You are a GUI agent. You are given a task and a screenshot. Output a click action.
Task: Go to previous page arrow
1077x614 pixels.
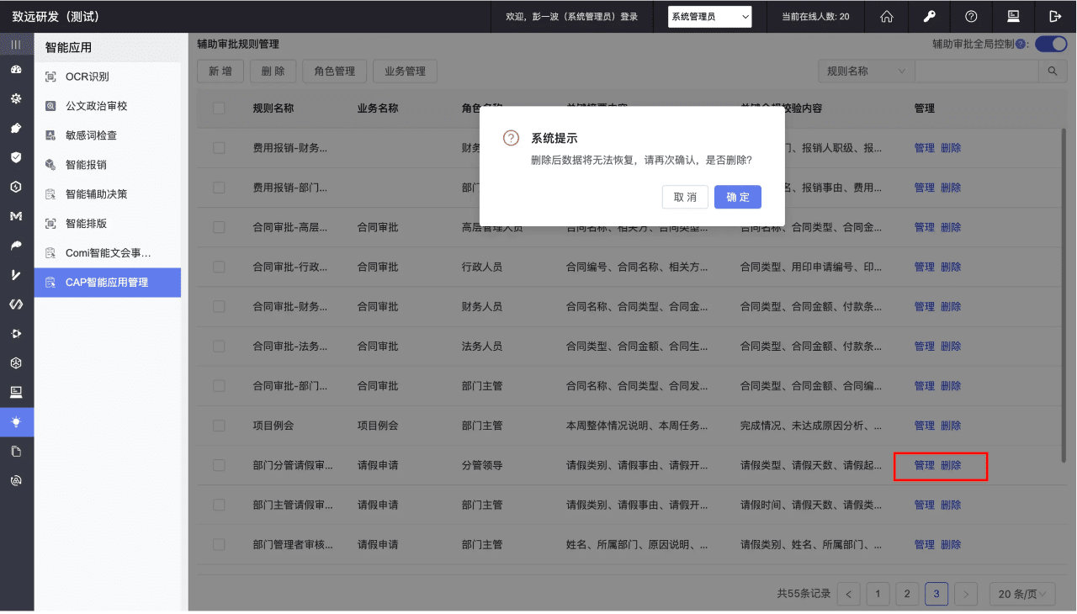tap(848, 594)
